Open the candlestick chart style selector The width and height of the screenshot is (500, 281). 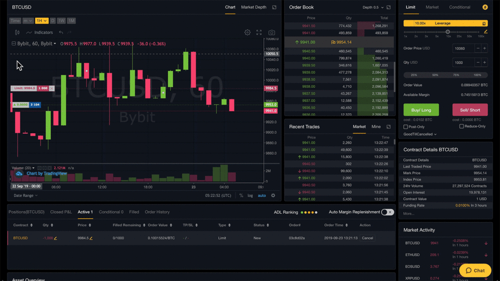tap(17, 33)
